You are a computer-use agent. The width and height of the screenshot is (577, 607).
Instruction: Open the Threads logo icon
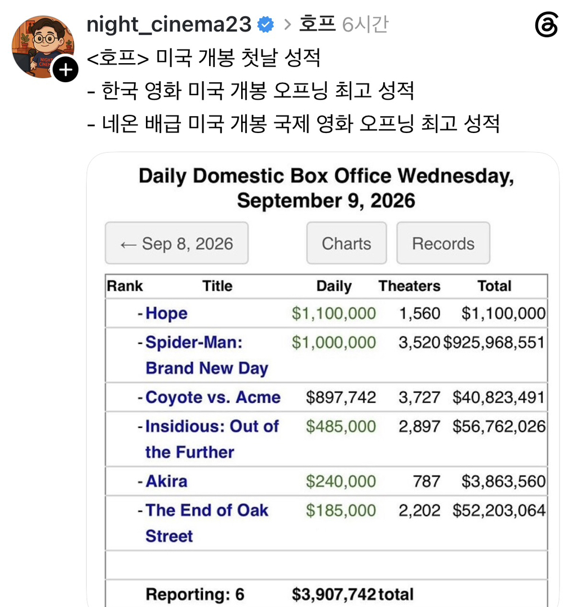click(x=547, y=25)
